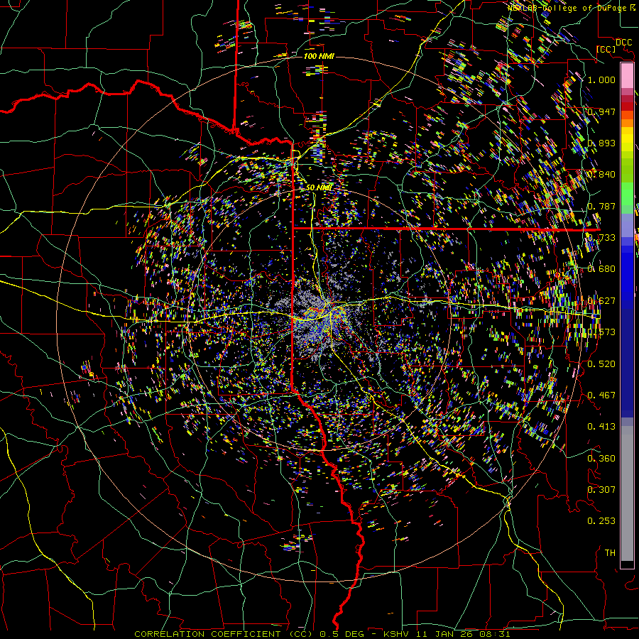Click the 0.5 DEG elevation text
This screenshot has height=639, width=639.
[x=342, y=634]
